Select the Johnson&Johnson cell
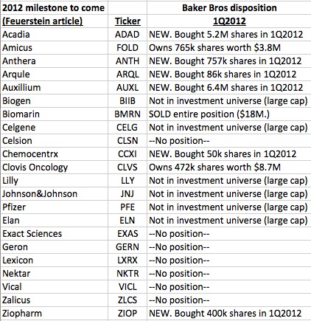 point(54,194)
